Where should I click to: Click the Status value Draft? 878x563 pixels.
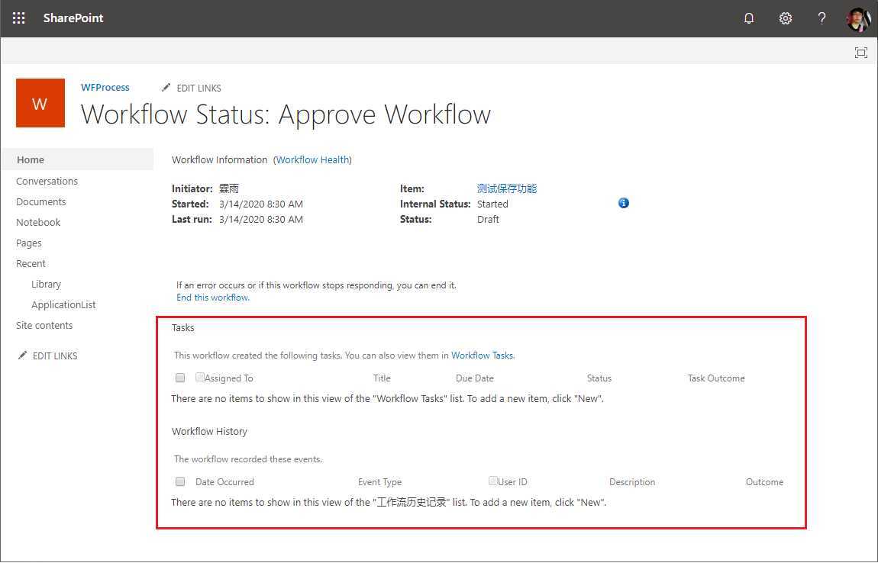pyautogui.click(x=488, y=220)
